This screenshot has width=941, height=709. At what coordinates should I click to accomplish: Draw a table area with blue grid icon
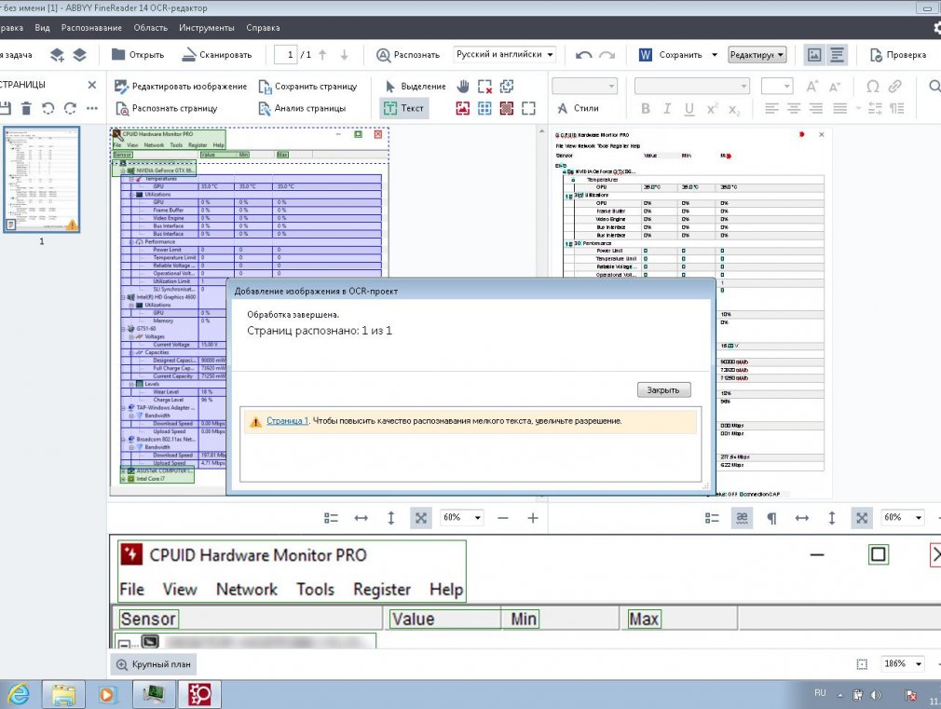[x=484, y=108]
